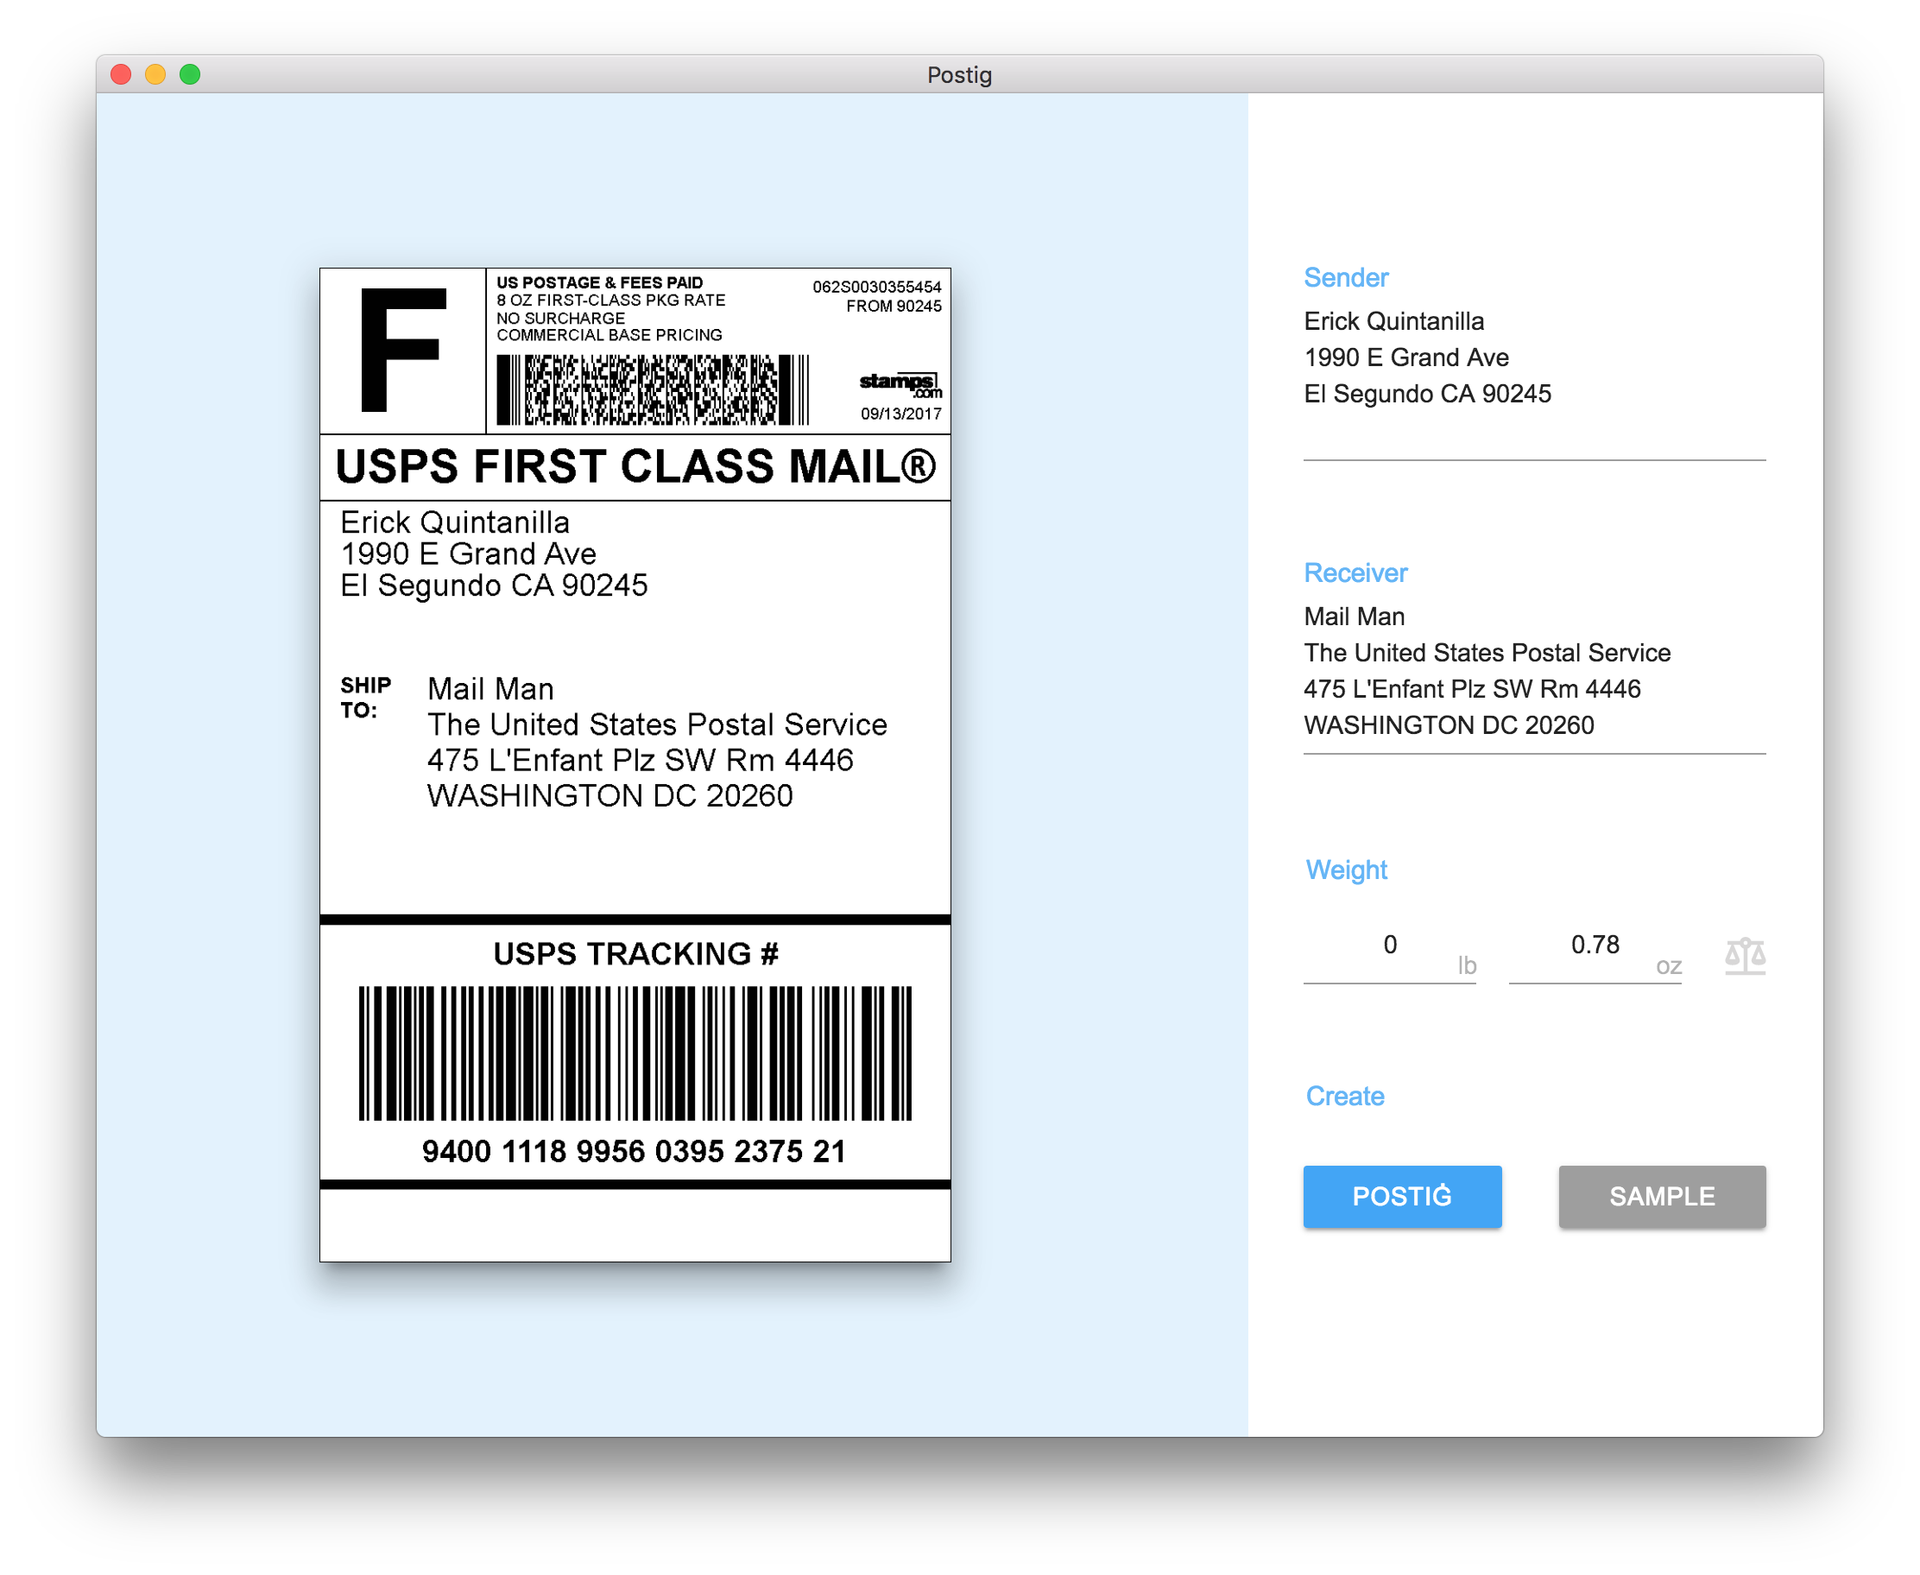Click the receiver name Mail Man
This screenshot has height=1575, width=1920.
[x=1353, y=617]
